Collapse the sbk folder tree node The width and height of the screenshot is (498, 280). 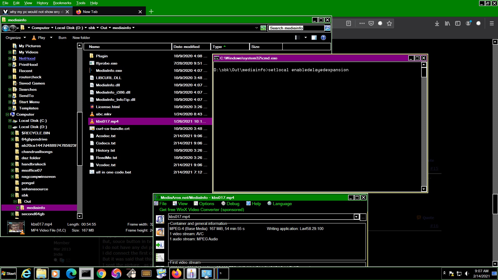12,195
